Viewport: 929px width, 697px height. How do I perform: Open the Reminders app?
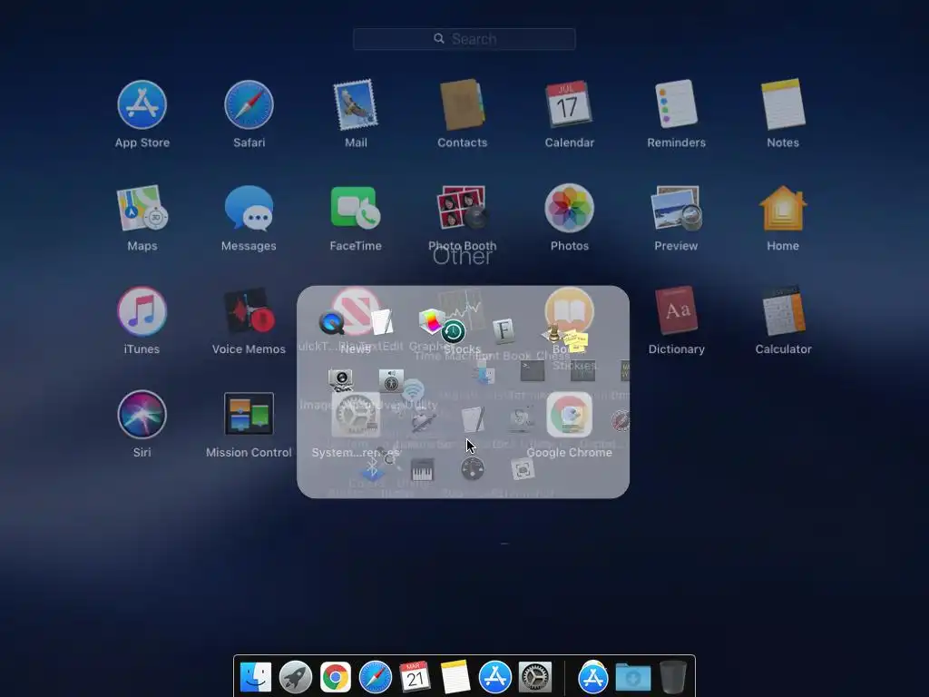[x=676, y=105]
